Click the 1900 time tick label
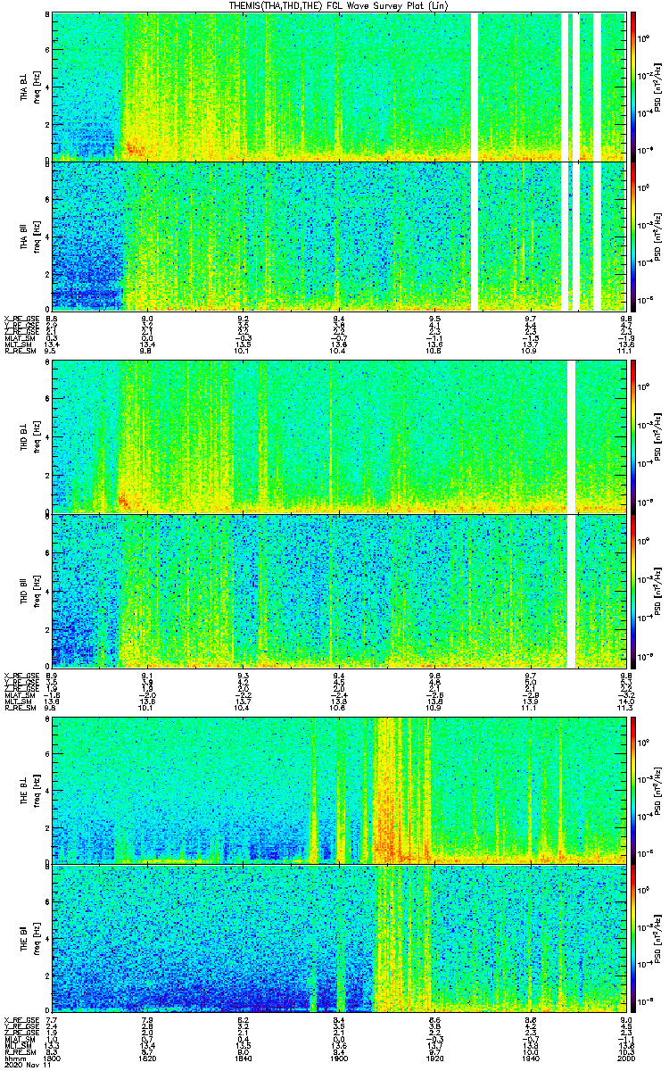 pos(339,1058)
